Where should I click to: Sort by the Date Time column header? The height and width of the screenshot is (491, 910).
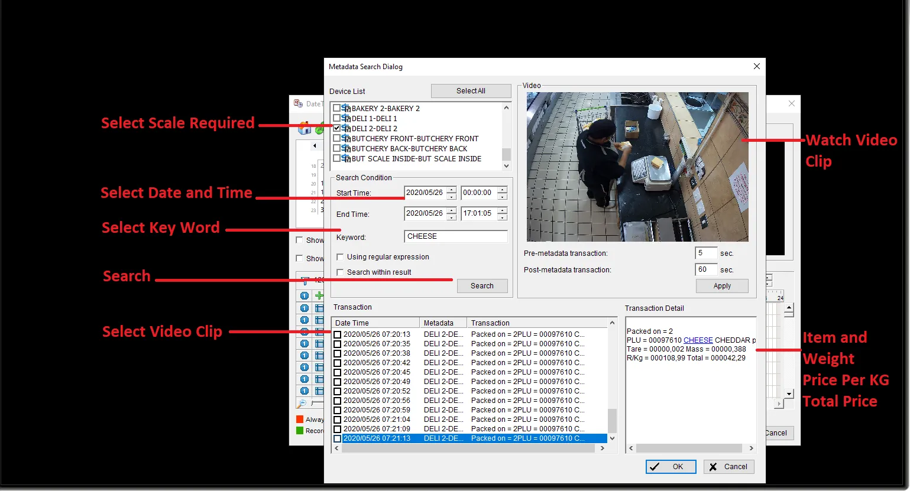pyautogui.click(x=375, y=323)
